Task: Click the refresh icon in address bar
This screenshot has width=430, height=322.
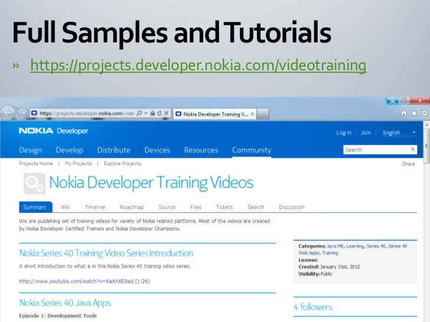Action: tap(159, 113)
